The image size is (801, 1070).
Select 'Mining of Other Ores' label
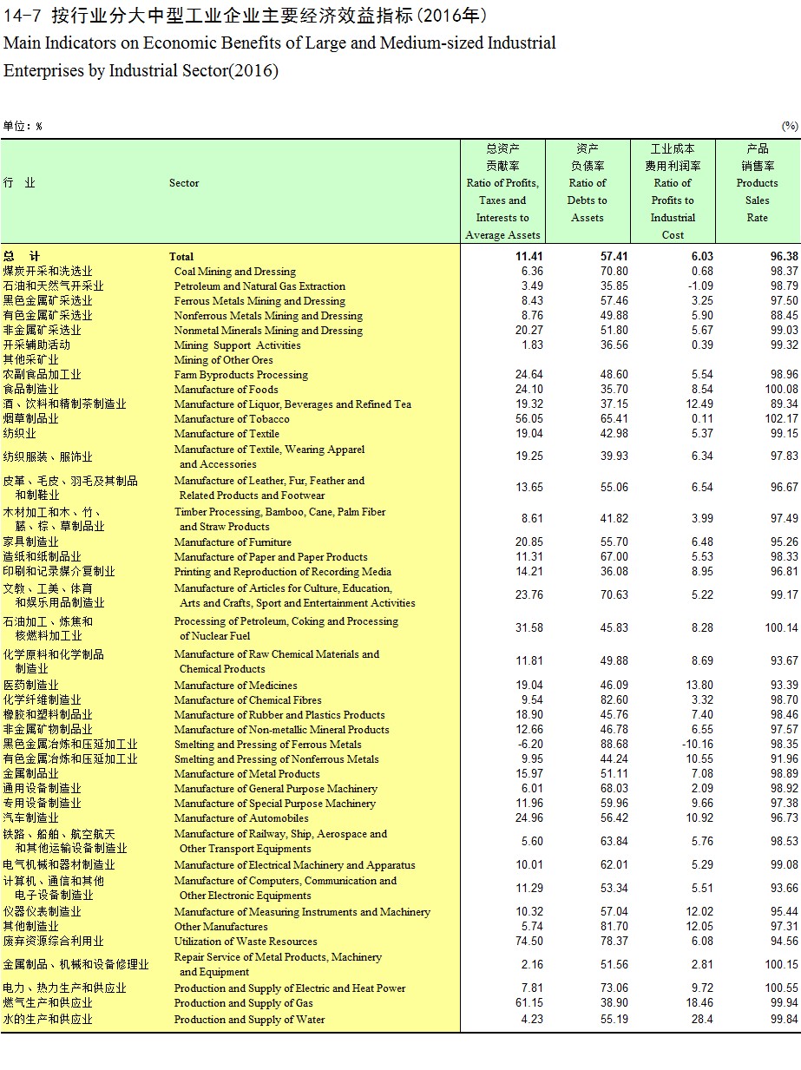click(223, 360)
